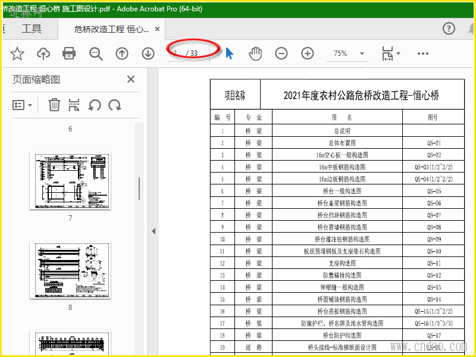
Task: Rotate page clockwise
Action: coord(115,105)
